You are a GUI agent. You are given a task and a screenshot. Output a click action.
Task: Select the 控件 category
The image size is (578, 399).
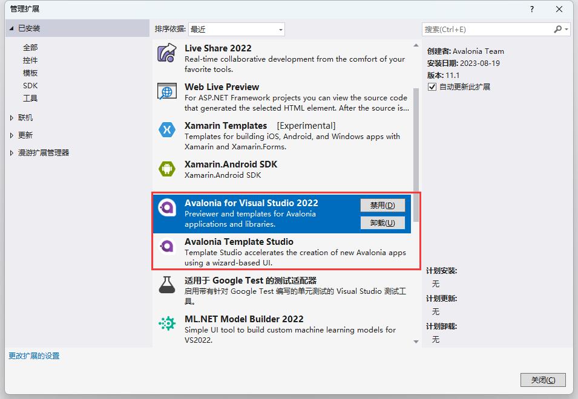[30, 60]
